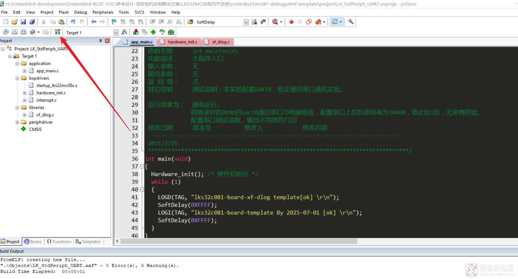This screenshot has height=279, width=518.
Task: Switch to the hardware_init.c editor tab
Action: click(179, 42)
